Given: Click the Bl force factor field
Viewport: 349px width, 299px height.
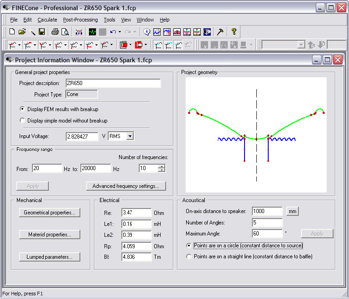Looking at the screenshot, I should [x=136, y=257].
